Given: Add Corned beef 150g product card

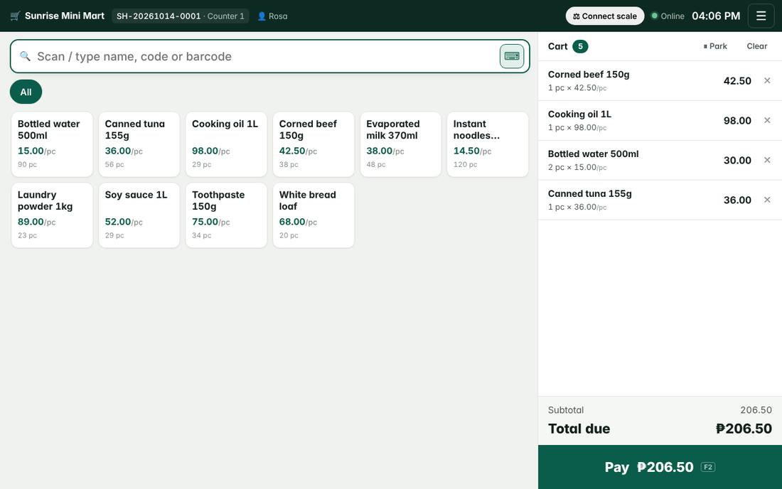Looking at the screenshot, I should pyautogui.click(x=314, y=144).
